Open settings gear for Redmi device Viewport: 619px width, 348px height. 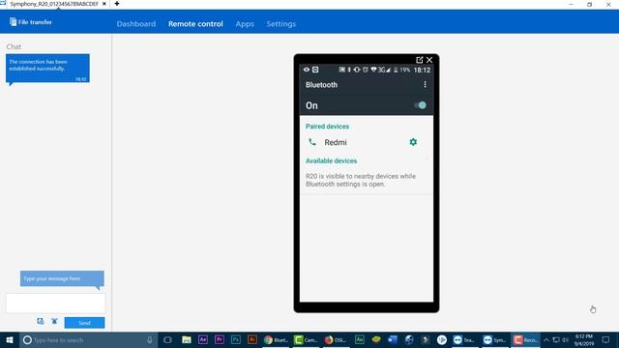pos(413,142)
